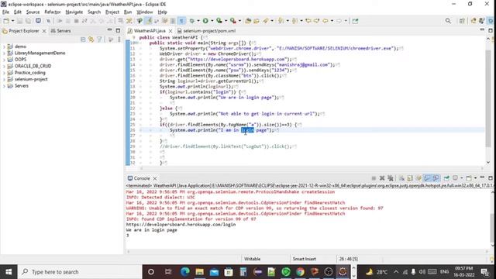The width and height of the screenshot is (496, 279).
Task: Click the Run External Tools icon
Action: [x=233, y=21]
